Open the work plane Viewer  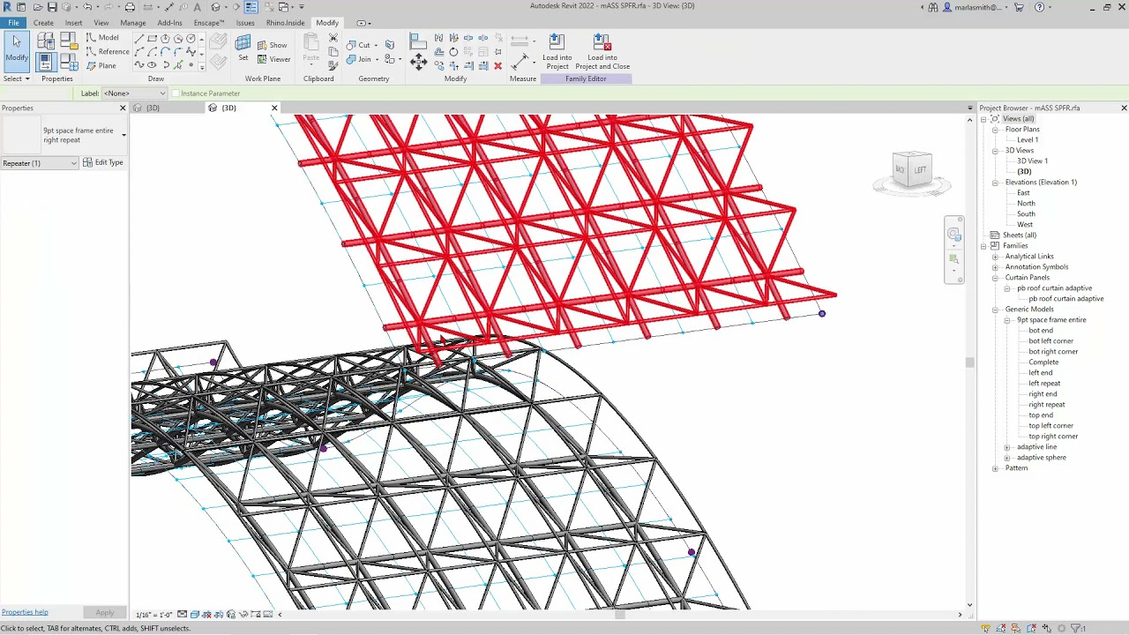coord(274,59)
